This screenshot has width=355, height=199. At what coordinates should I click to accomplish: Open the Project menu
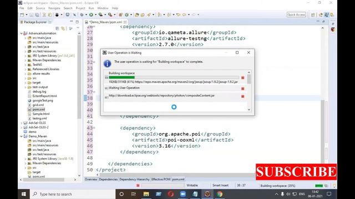point(80,8)
